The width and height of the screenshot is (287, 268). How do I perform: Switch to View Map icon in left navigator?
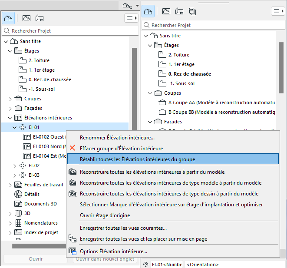(x=26, y=18)
